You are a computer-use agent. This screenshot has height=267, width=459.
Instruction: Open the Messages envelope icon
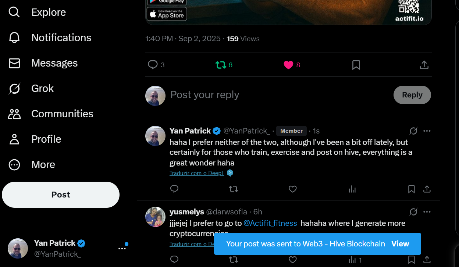coord(14,63)
